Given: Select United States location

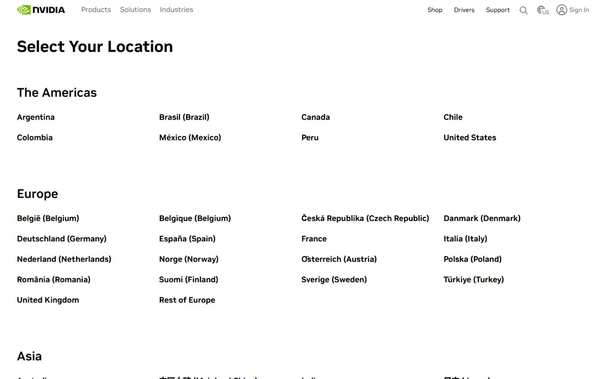Looking at the screenshot, I should coord(469,138).
